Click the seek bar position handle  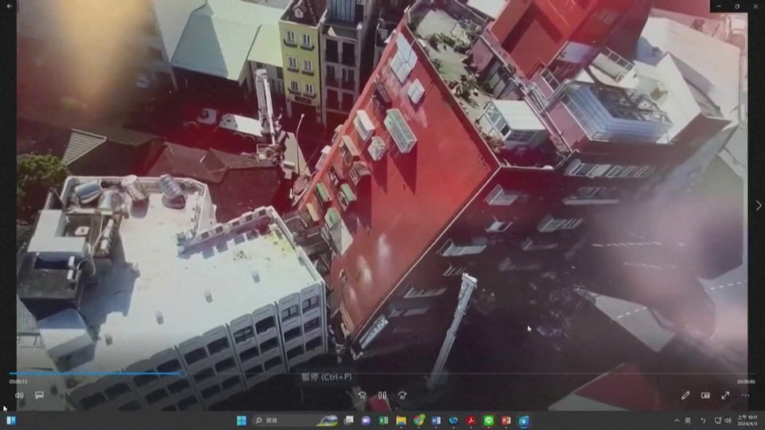(x=182, y=373)
